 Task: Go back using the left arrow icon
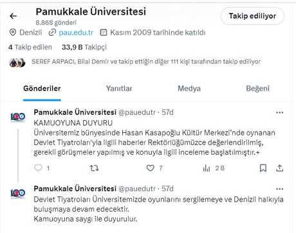14,16
